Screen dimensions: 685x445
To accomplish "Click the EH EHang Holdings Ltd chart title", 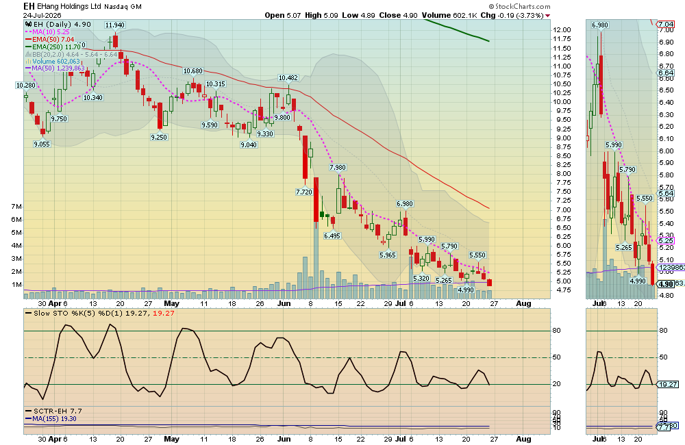I will coord(62,7).
